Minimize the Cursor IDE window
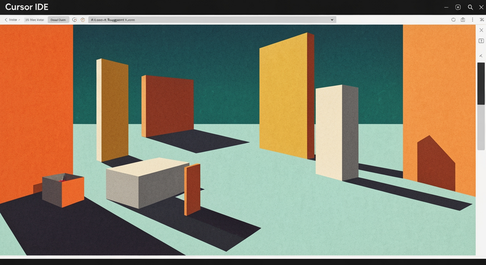Image resolution: width=486 pixels, height=265 pixels. click(x=446, y=7)
